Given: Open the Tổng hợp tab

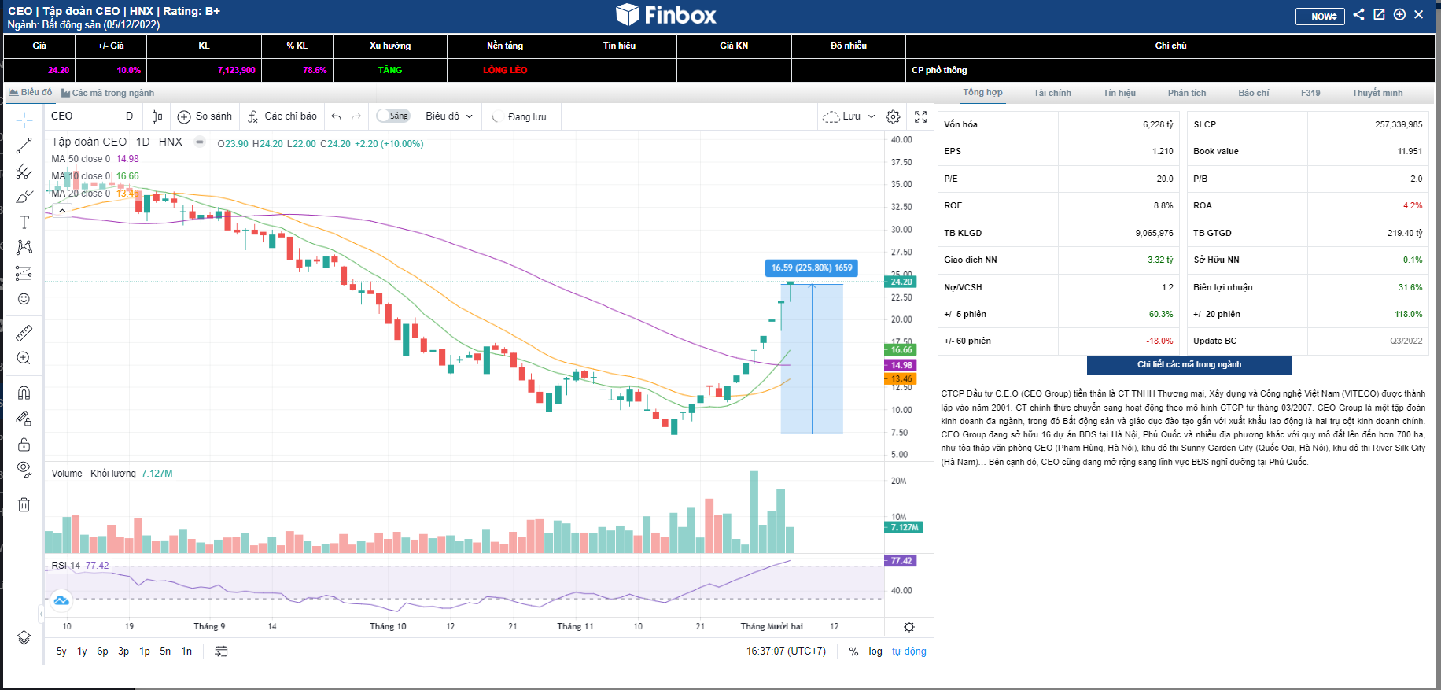Looking at the screenshot, I should click(982, 93).
